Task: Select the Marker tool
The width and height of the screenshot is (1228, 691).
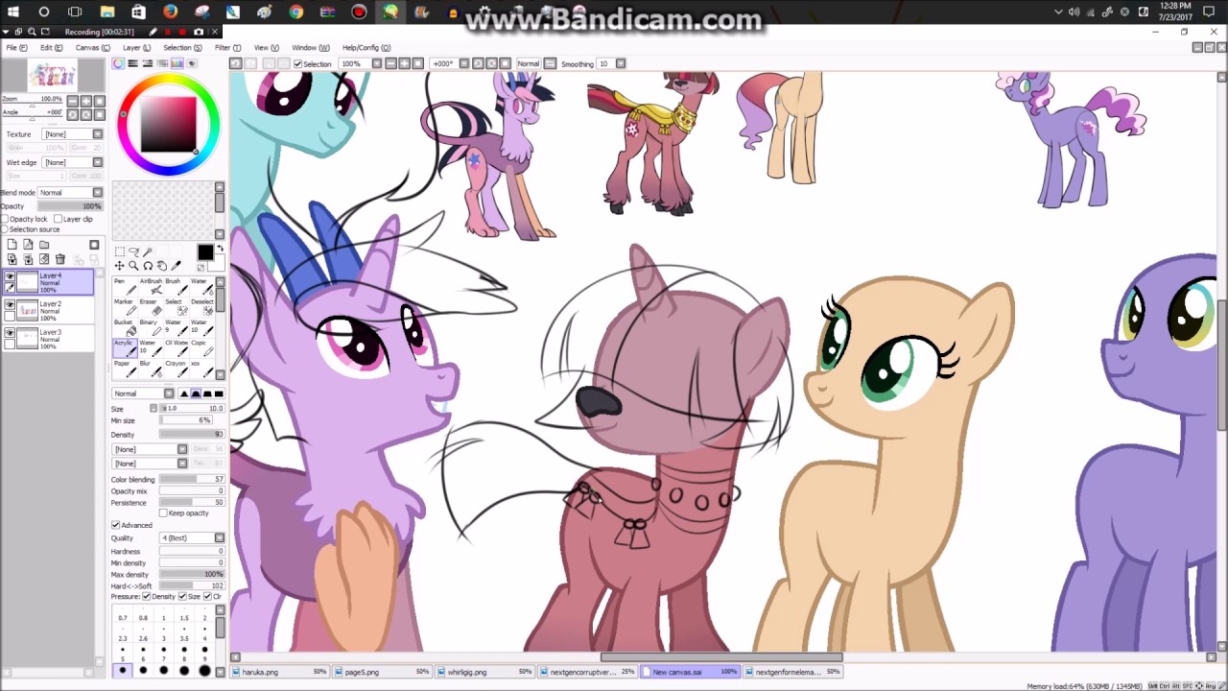Action: point(123,307)
